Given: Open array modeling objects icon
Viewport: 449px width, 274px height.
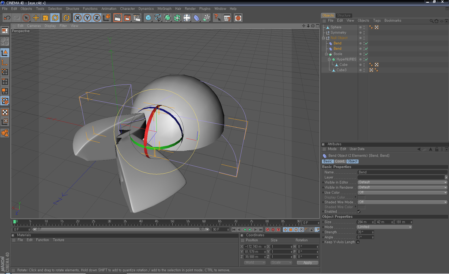Looking at the screenshot, I should click(x=177, y=18).
